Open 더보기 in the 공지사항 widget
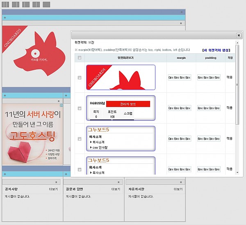 [x=53, y=189]
